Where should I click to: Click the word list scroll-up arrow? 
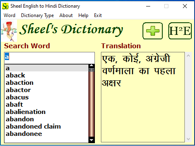point(92,66)
